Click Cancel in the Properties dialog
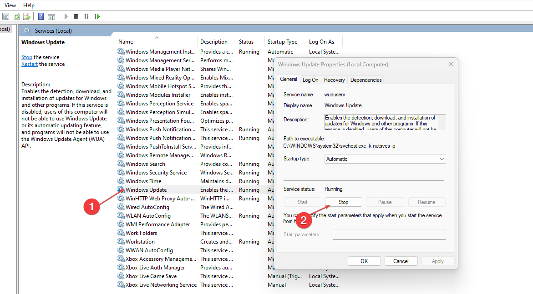This screenshot has width=533, height=294. [401, 261]
